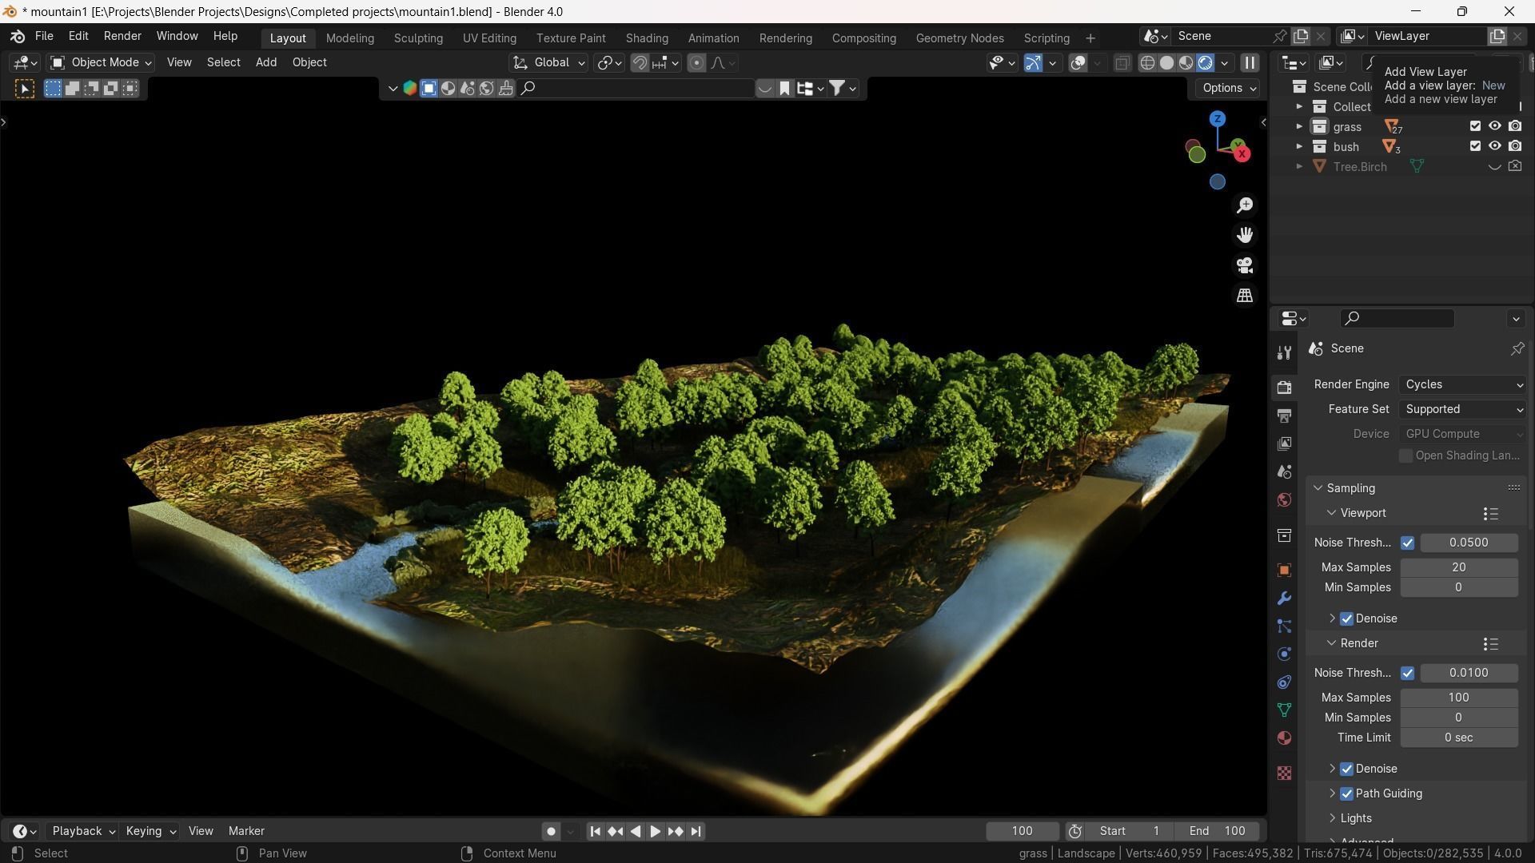
Task: Click the render Max Samples field
Action: [1458, 698]
